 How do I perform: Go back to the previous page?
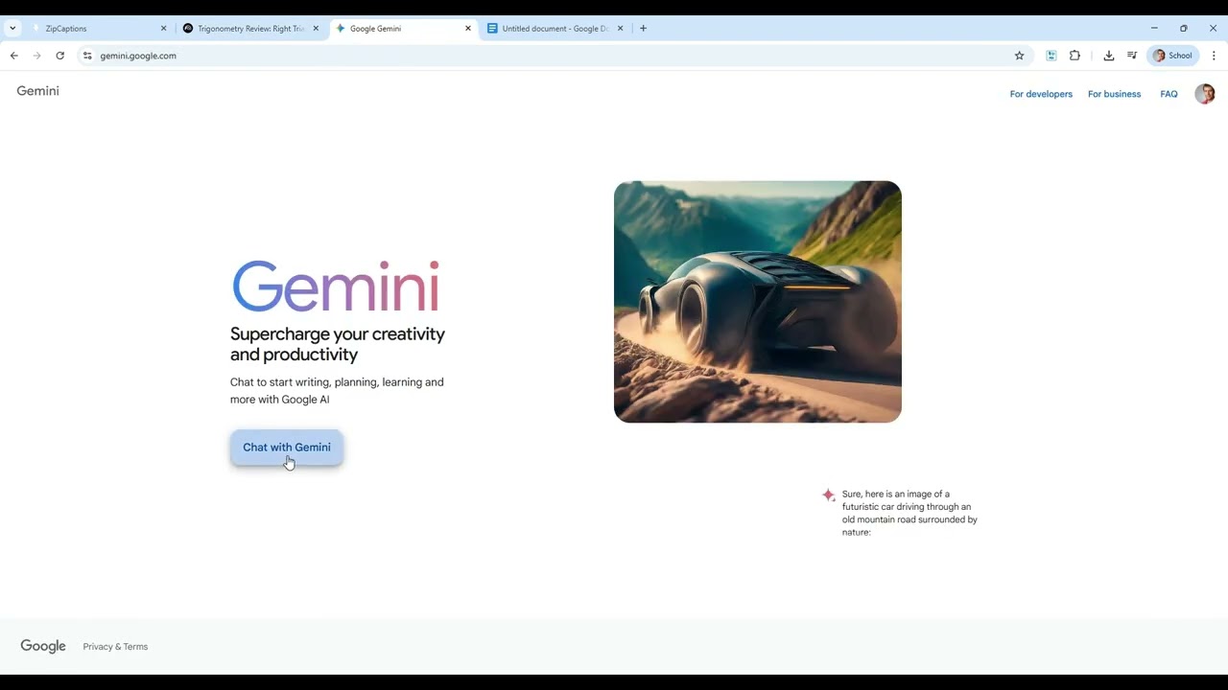(x=14, y=56)
